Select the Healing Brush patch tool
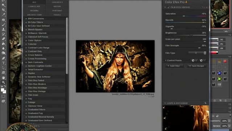Screen dimensions: 232x131 tap(3, 20)
